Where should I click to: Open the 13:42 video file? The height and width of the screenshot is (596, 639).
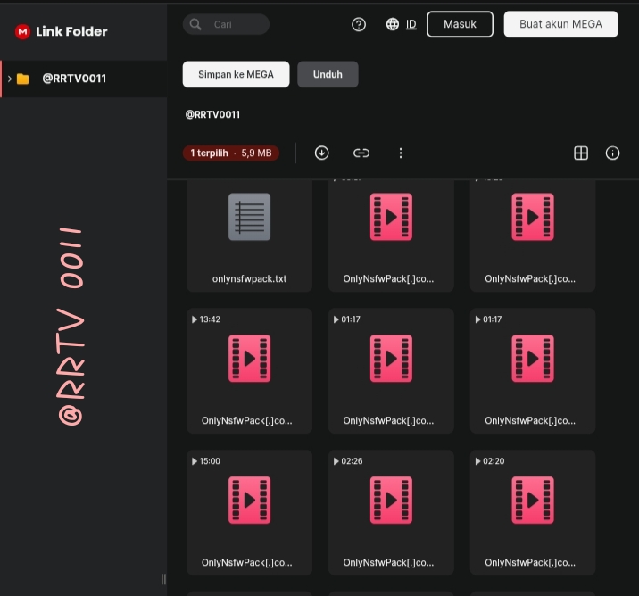(249, 371)
